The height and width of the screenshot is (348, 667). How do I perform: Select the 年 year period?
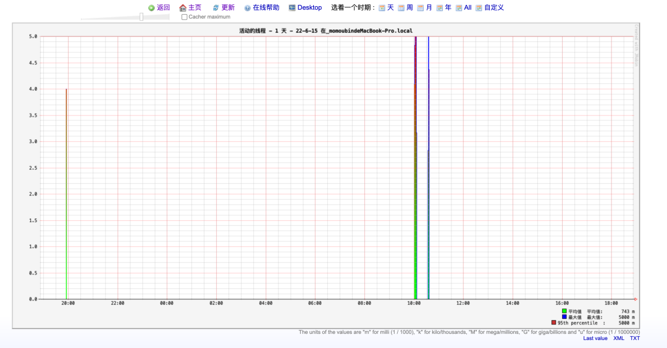[448, 7]
